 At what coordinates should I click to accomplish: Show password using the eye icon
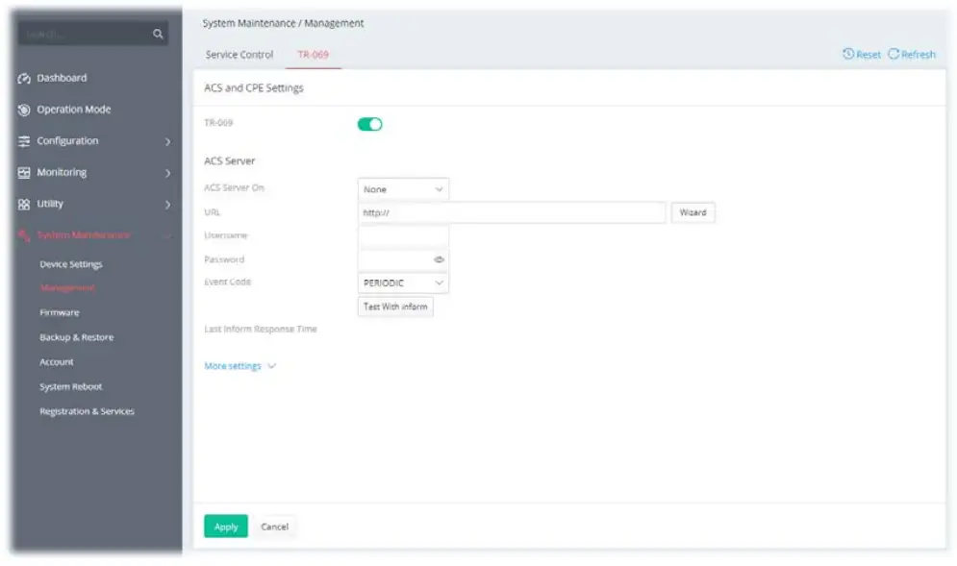(x=439, y=259)
